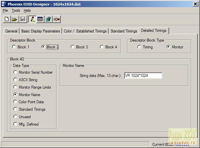The image size is (200, 148).
Task: Open a file with the folder icon
Action: click(x=15, y=19)
